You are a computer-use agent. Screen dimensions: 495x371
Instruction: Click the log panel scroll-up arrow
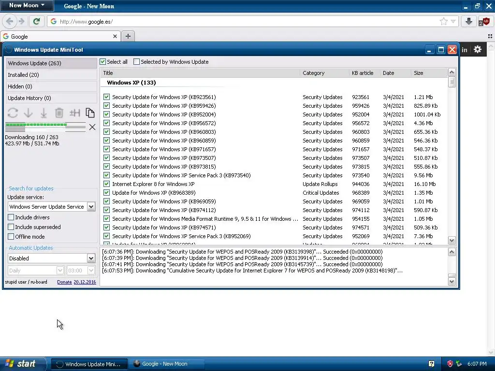click(452, 252)
